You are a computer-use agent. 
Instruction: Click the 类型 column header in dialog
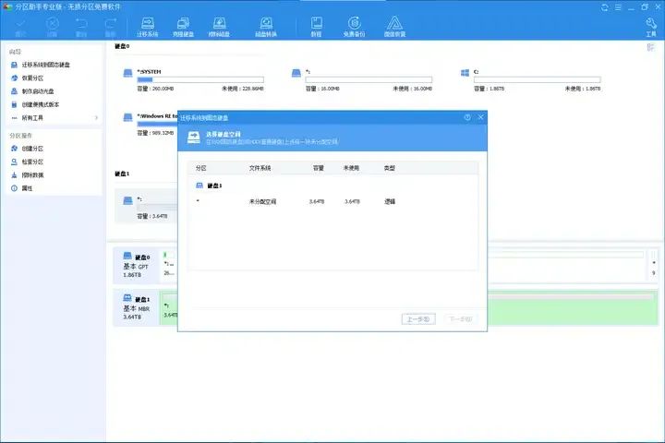click(390, 168)
